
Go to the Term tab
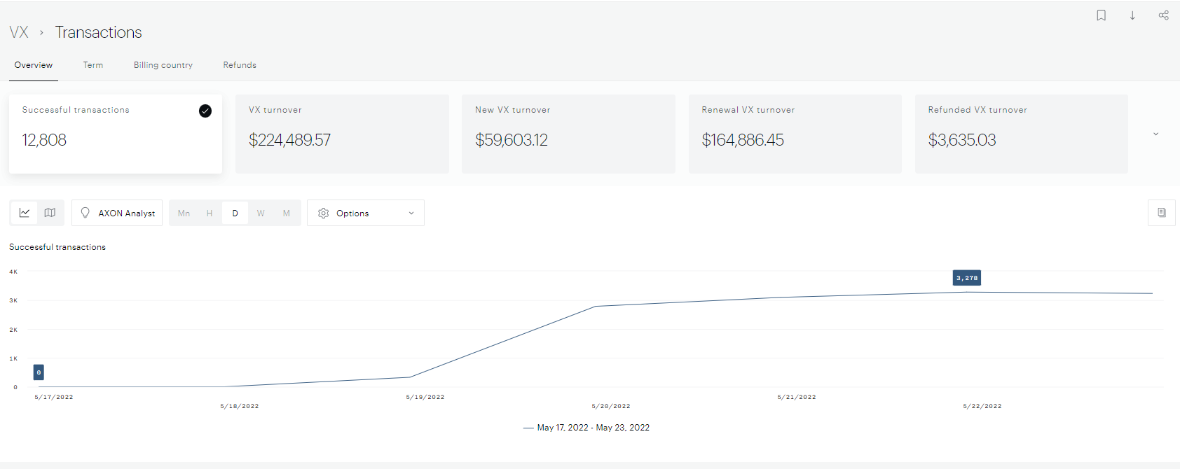pos(93,65)
